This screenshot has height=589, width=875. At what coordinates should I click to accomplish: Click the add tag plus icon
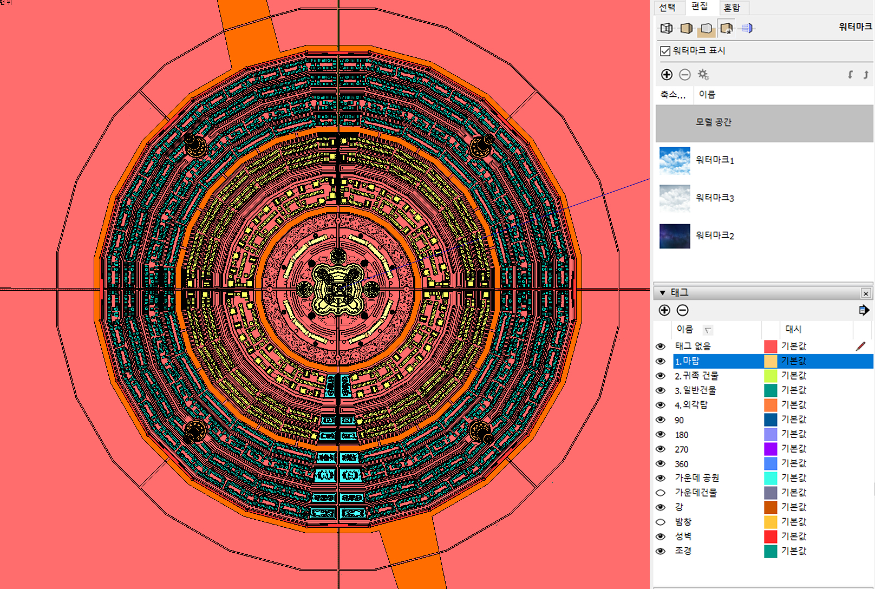click(664, 310)
